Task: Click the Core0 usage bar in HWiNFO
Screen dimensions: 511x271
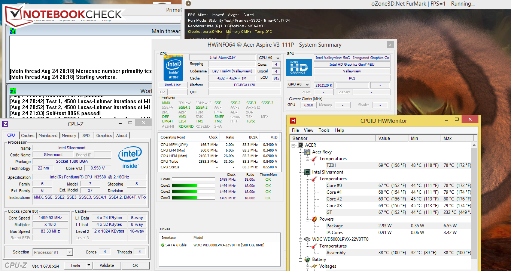Action: 194,180
